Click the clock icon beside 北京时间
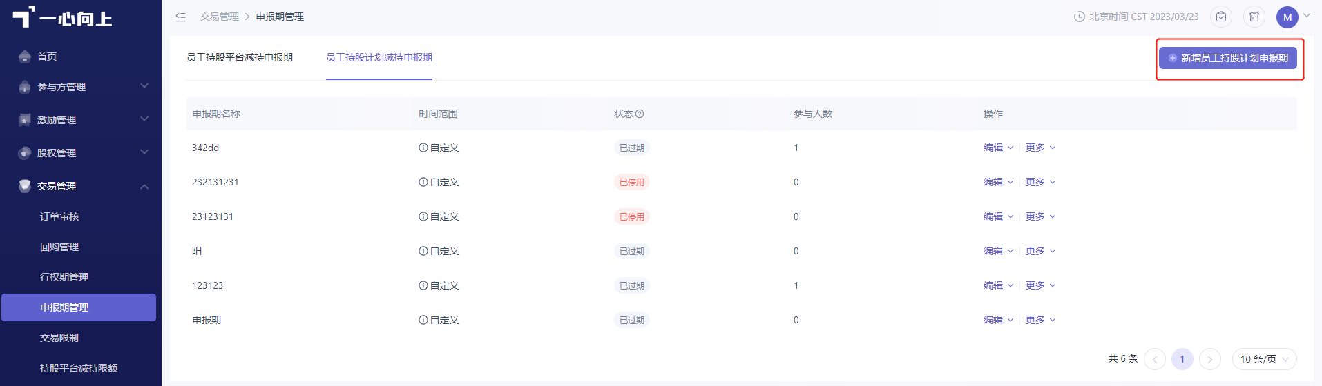The height and width of the screenshot is (386, 1322). [1080, 17]
